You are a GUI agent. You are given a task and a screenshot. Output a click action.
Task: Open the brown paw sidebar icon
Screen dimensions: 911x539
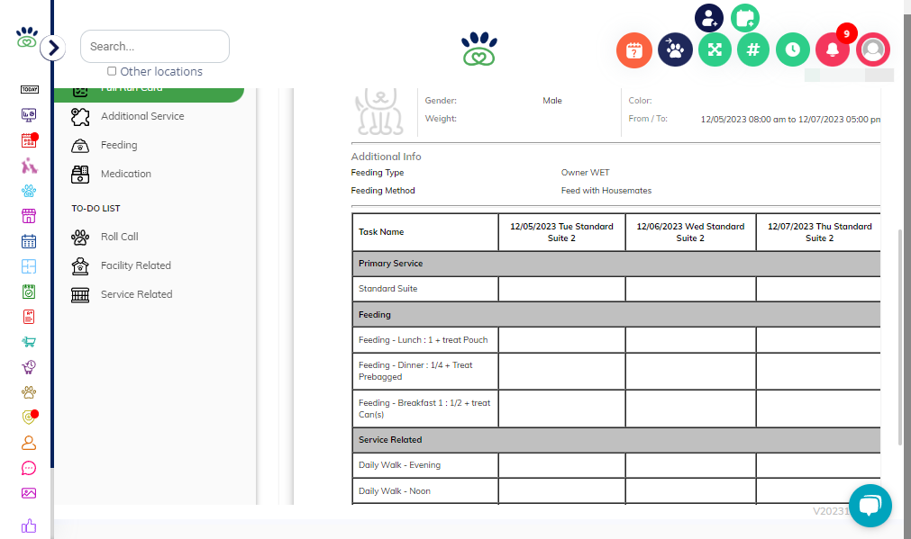[29, 392]
